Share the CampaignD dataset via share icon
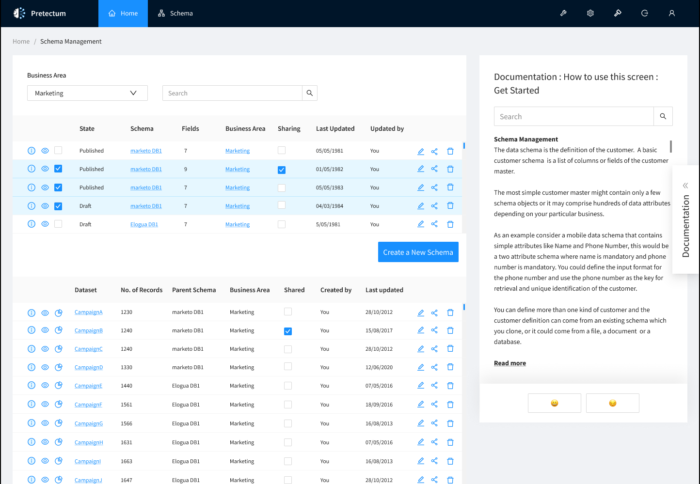Image resolution: width=700 pixels, height=484 pixels. (x=434, y=367)
